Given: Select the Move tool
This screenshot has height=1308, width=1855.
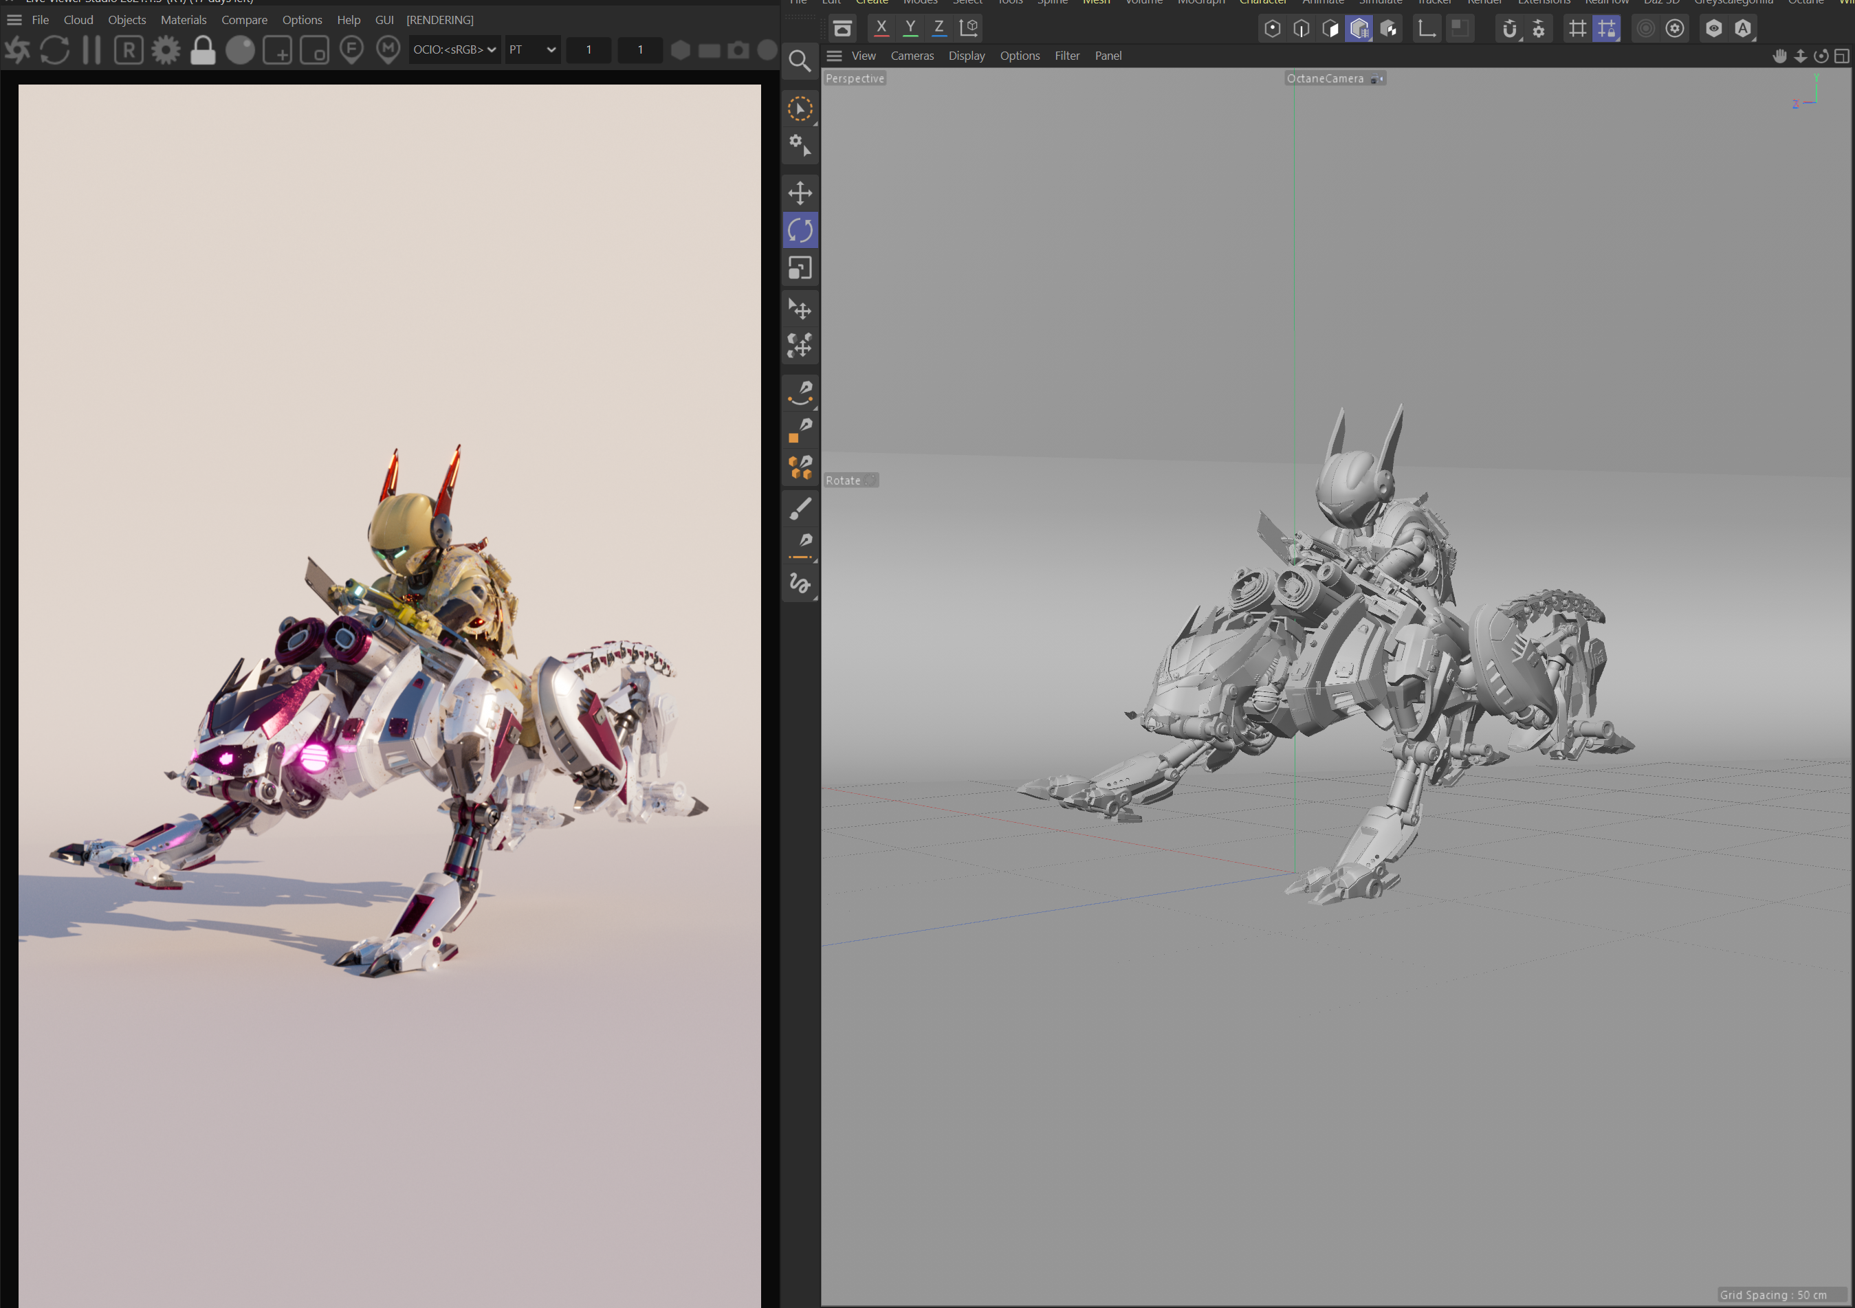Looking at the screenshot, I should [x=800, y=193].
